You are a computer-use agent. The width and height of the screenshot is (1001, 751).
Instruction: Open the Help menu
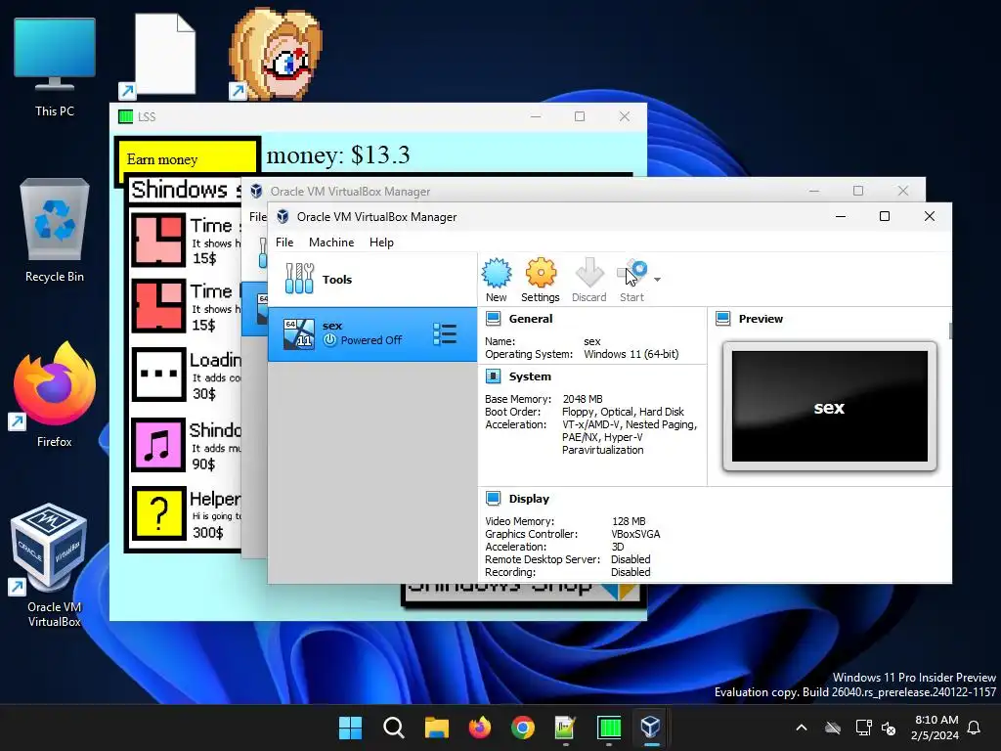pyautogui.click(x=381, y=243)
